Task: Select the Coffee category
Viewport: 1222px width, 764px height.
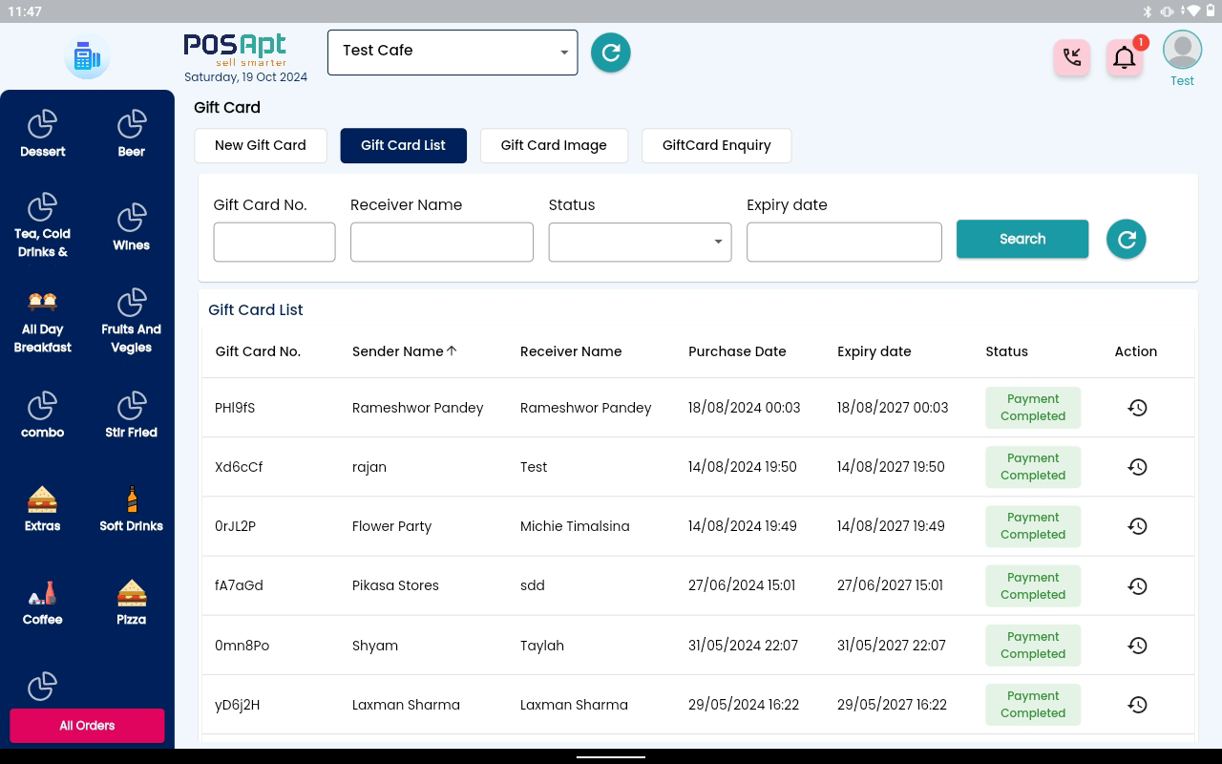Action: coord(43,603)
